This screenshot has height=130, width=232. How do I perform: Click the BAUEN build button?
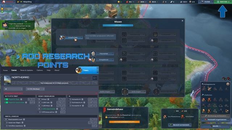tap(215, 126)
